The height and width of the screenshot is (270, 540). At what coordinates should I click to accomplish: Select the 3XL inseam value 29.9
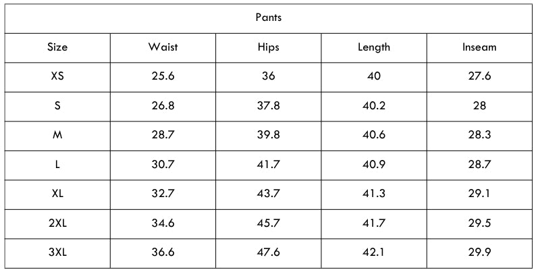point(479,252)
